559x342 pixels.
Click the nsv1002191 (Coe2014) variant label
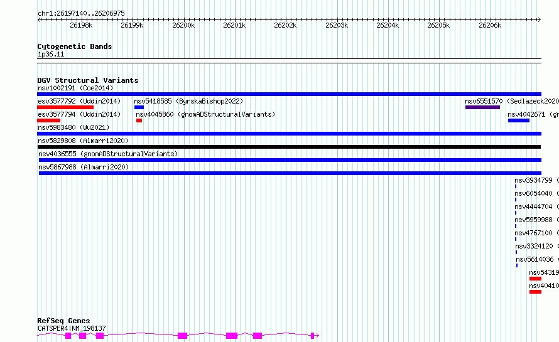[x=75, y=88]
